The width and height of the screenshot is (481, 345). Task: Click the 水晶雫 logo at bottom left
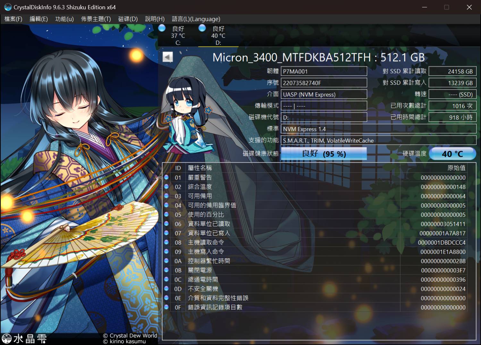pos(24,339)
